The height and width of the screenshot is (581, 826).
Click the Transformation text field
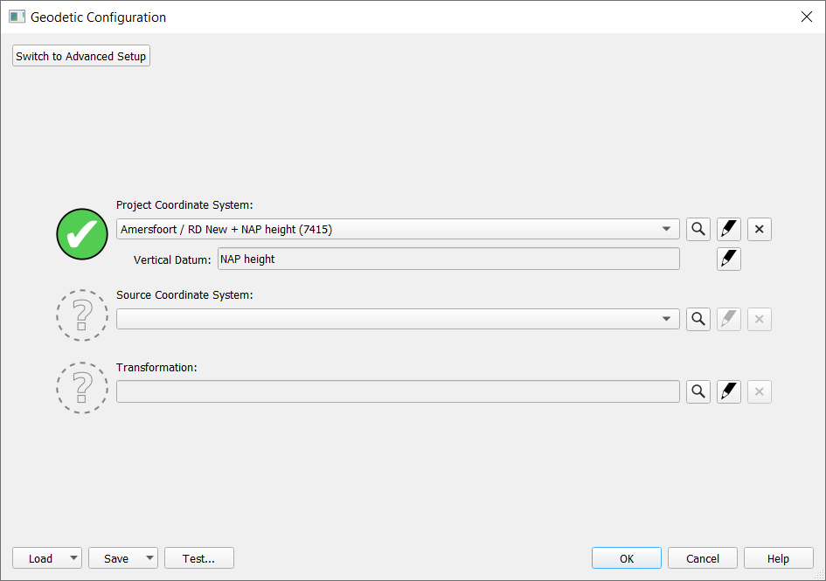pos(398,392)
